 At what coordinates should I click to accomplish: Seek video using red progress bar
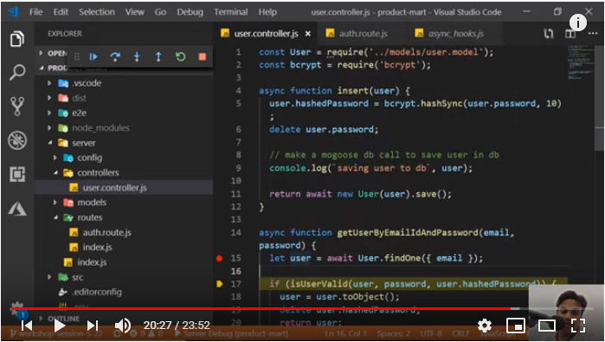pyautogui.click(x=261, y=309)
